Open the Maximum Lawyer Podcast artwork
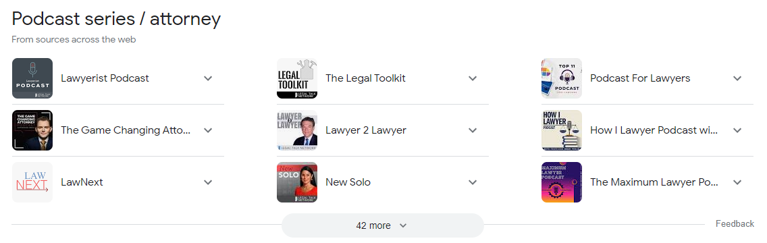Screen dimensions: 767x243 (562, 182)
